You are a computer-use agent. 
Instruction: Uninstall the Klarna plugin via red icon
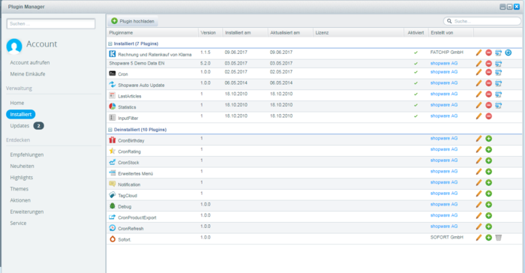click(x=488, y=52)
